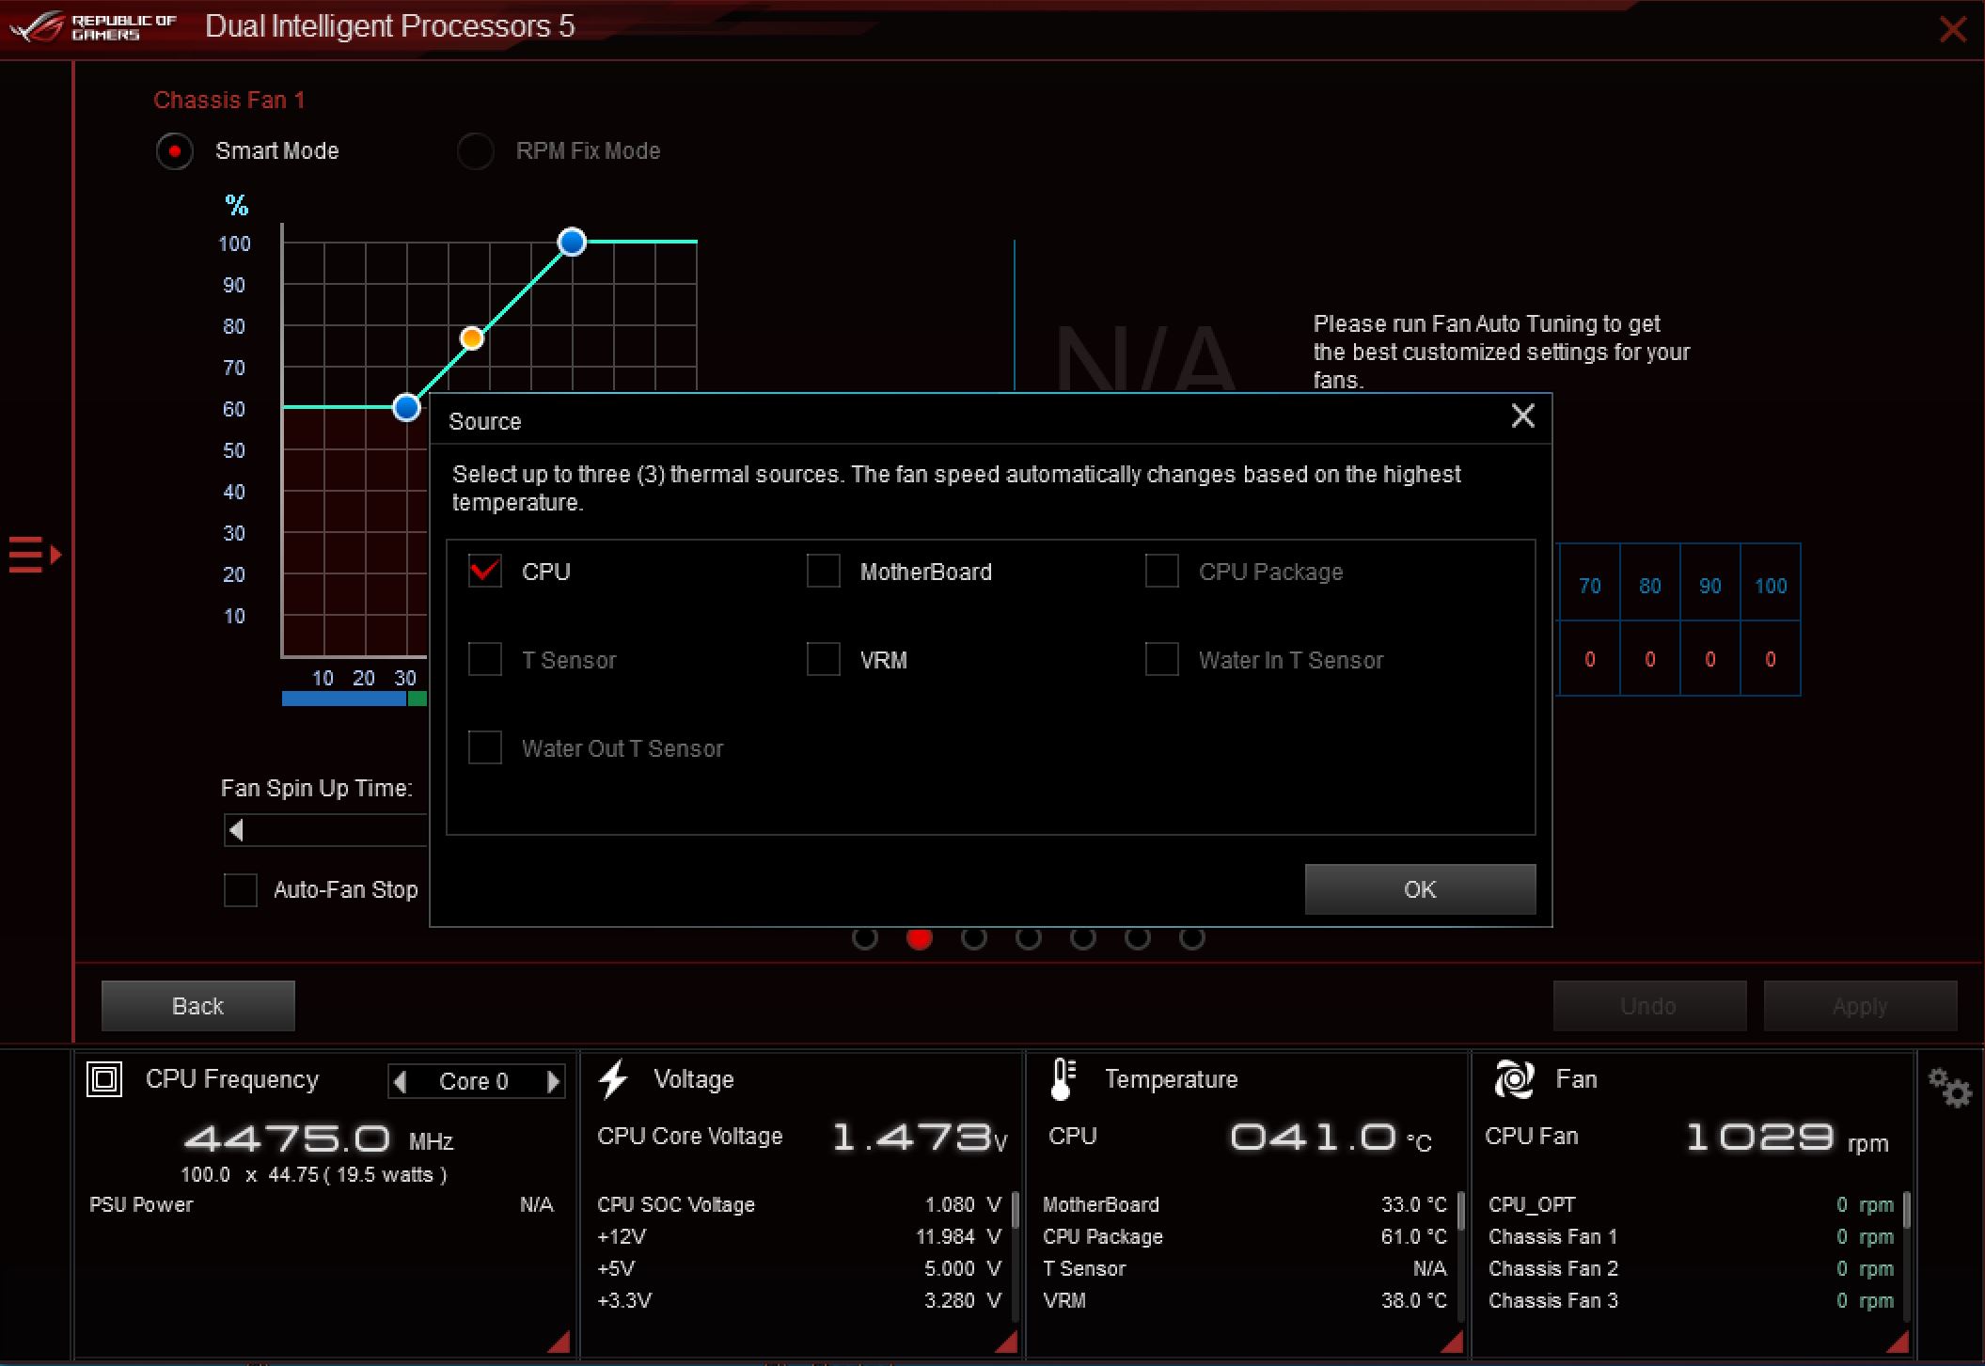Select the lower blue fan curve point at 60%

[406, 407]
